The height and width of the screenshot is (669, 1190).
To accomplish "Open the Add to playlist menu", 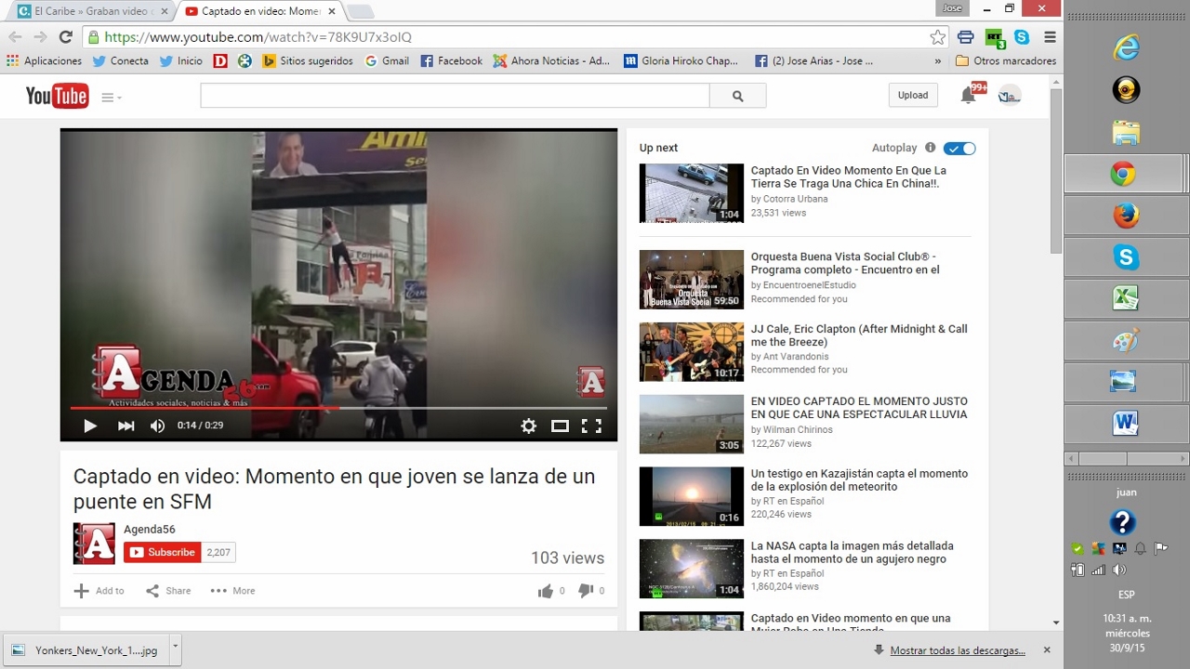I will pyautogui.click(x=99, y=591).
